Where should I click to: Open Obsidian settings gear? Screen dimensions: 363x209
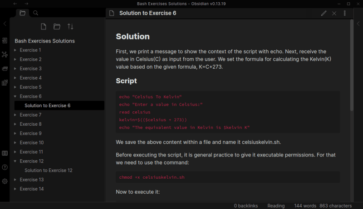click(x=5, y=181)
